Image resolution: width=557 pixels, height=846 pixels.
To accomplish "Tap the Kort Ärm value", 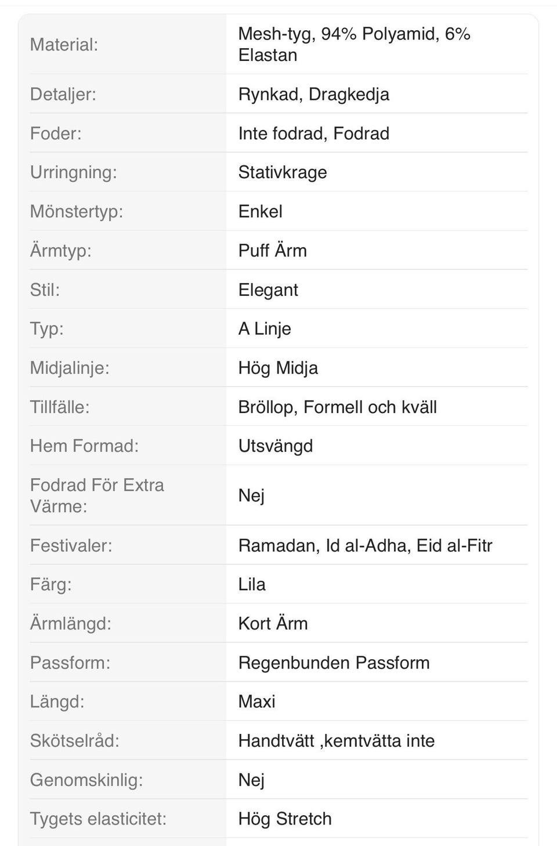I will coord(273,624).
